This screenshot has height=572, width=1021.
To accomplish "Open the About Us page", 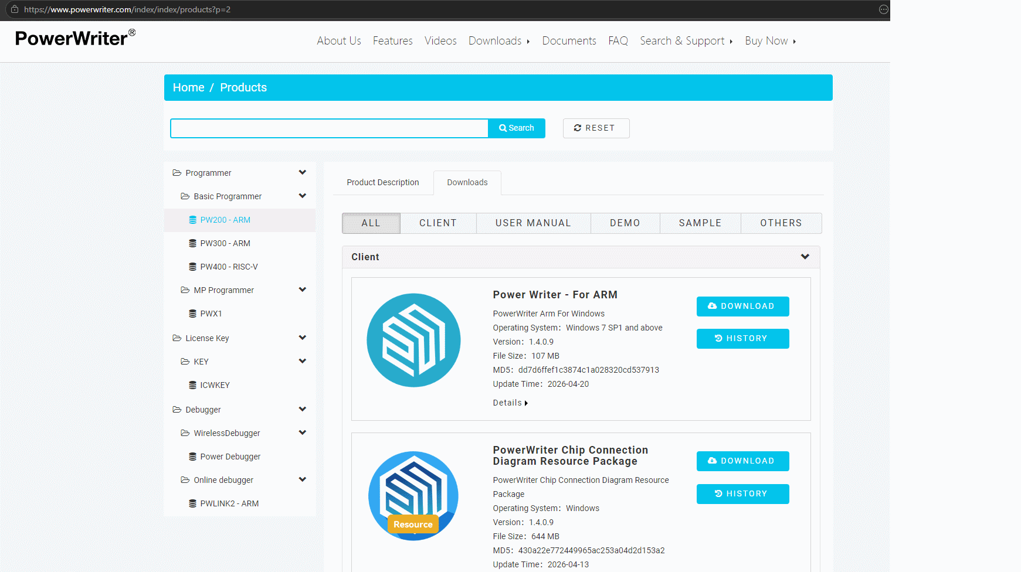I will [x=339, y=41].
